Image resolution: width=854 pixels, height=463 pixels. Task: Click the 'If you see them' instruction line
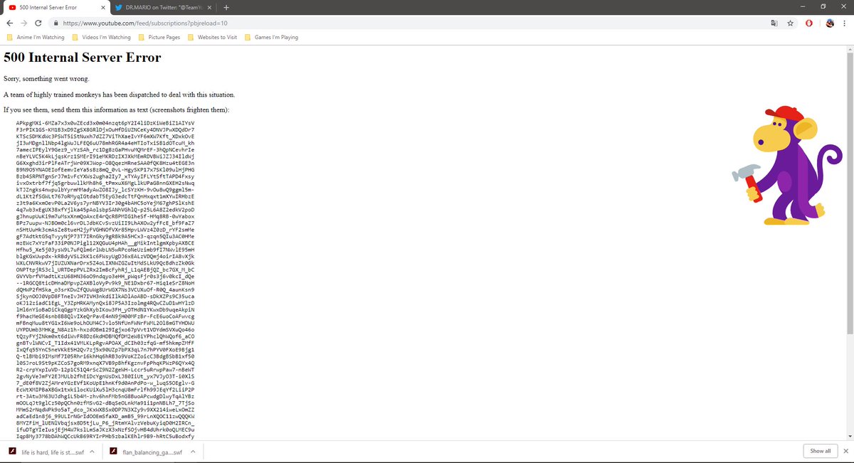point(117,110)
